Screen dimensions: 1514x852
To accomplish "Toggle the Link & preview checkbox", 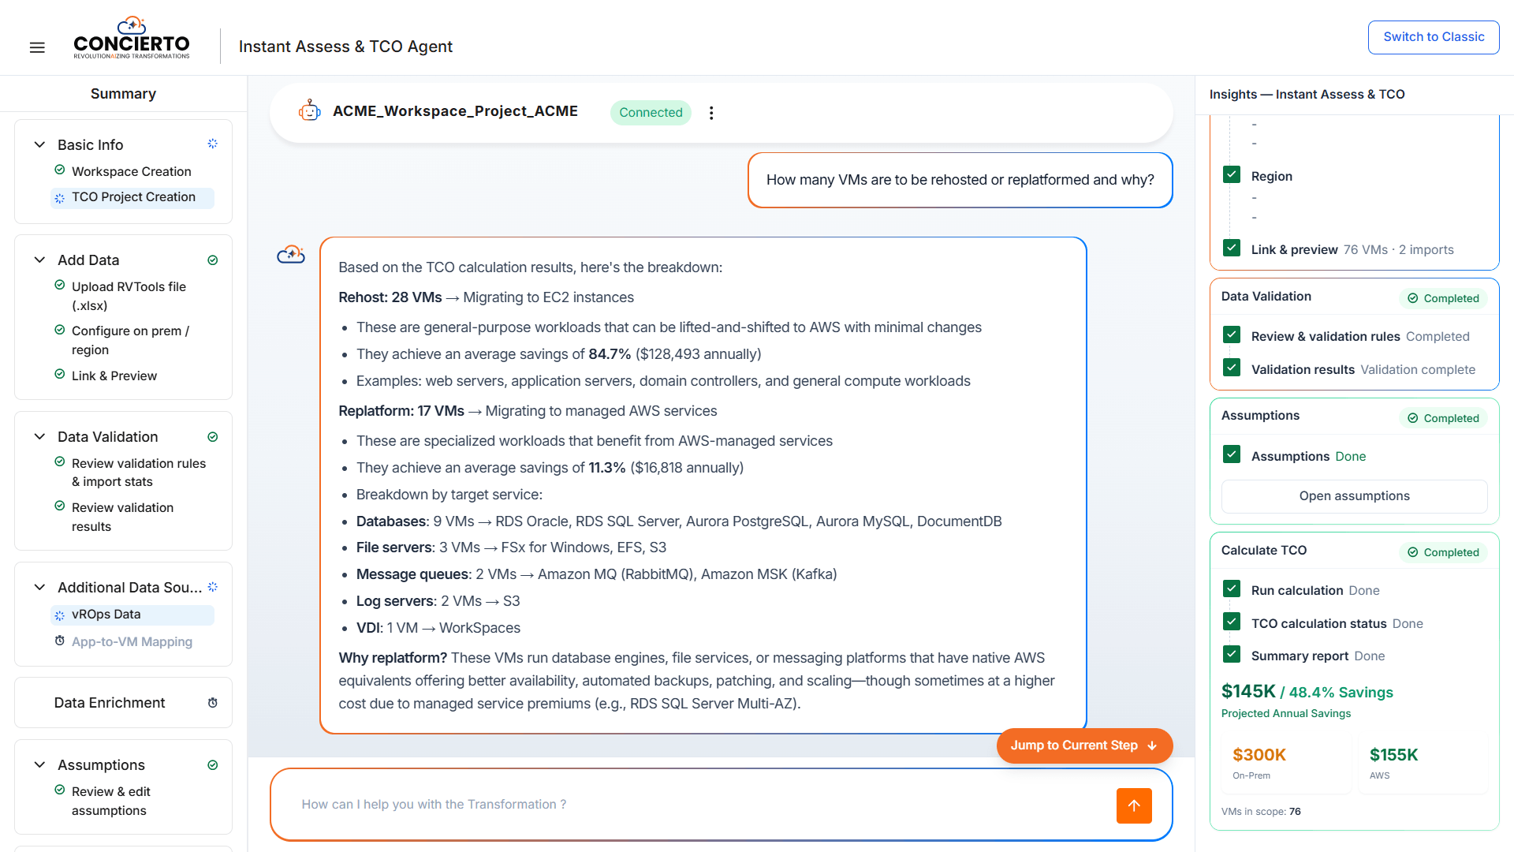I will (x=1232, y=248).
